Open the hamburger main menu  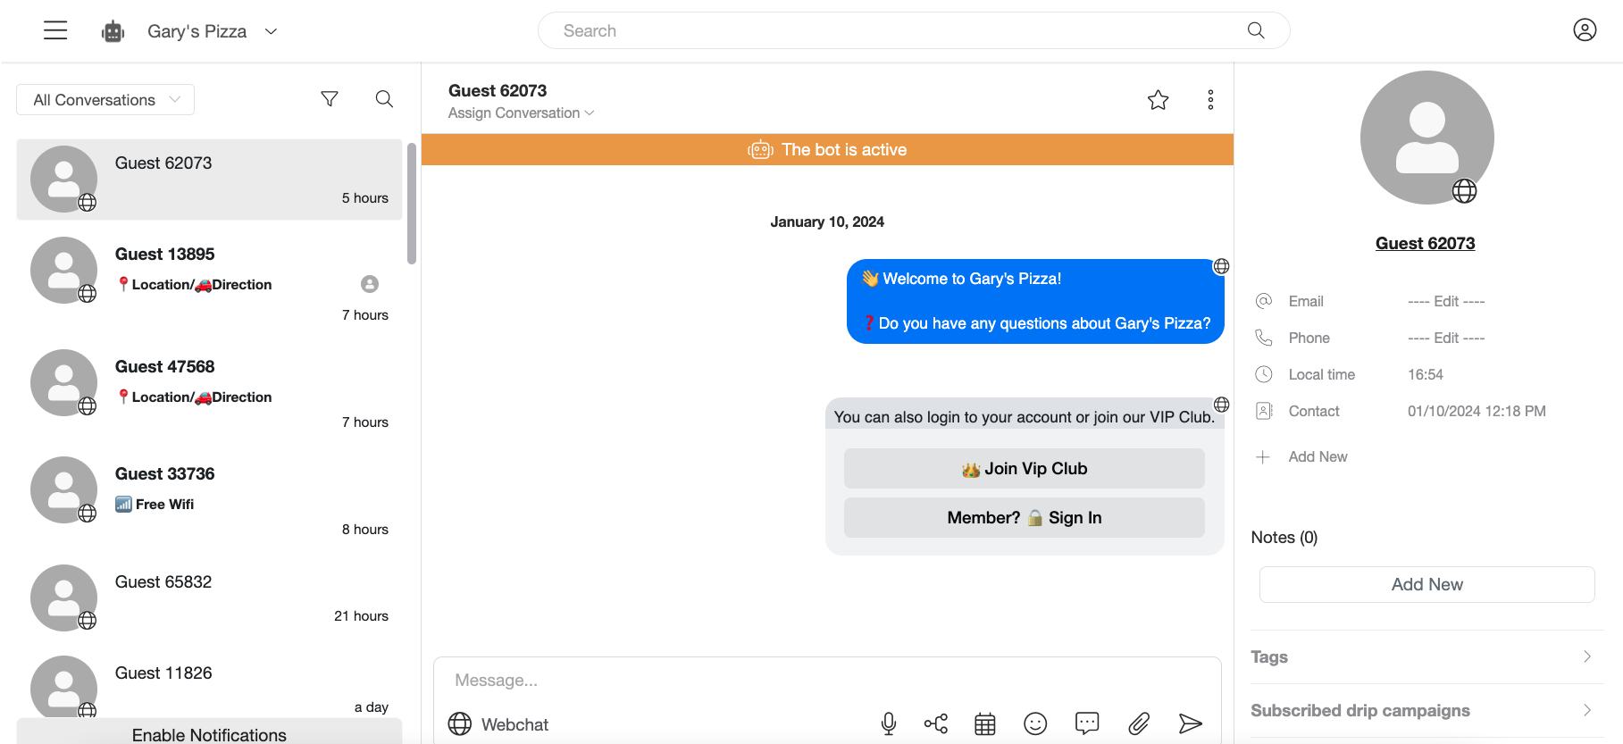(55, 30)
